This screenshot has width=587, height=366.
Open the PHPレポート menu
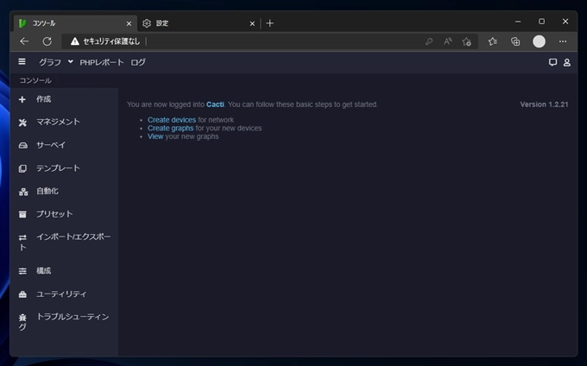[102, 62]
